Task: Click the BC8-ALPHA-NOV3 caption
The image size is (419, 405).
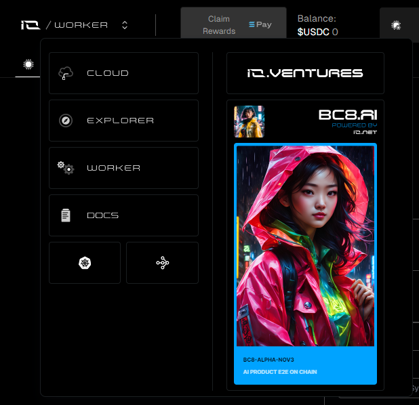Action: [268, 360]
